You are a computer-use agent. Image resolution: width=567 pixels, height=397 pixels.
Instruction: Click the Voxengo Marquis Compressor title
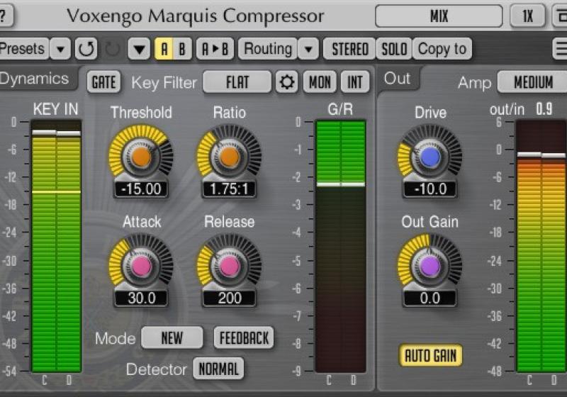point(195,16)
